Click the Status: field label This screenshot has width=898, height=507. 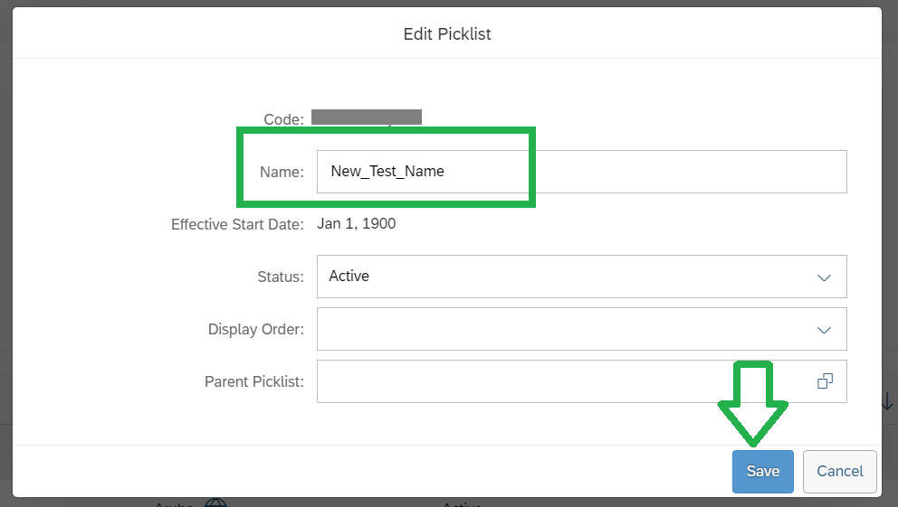[x=281, y=277]
